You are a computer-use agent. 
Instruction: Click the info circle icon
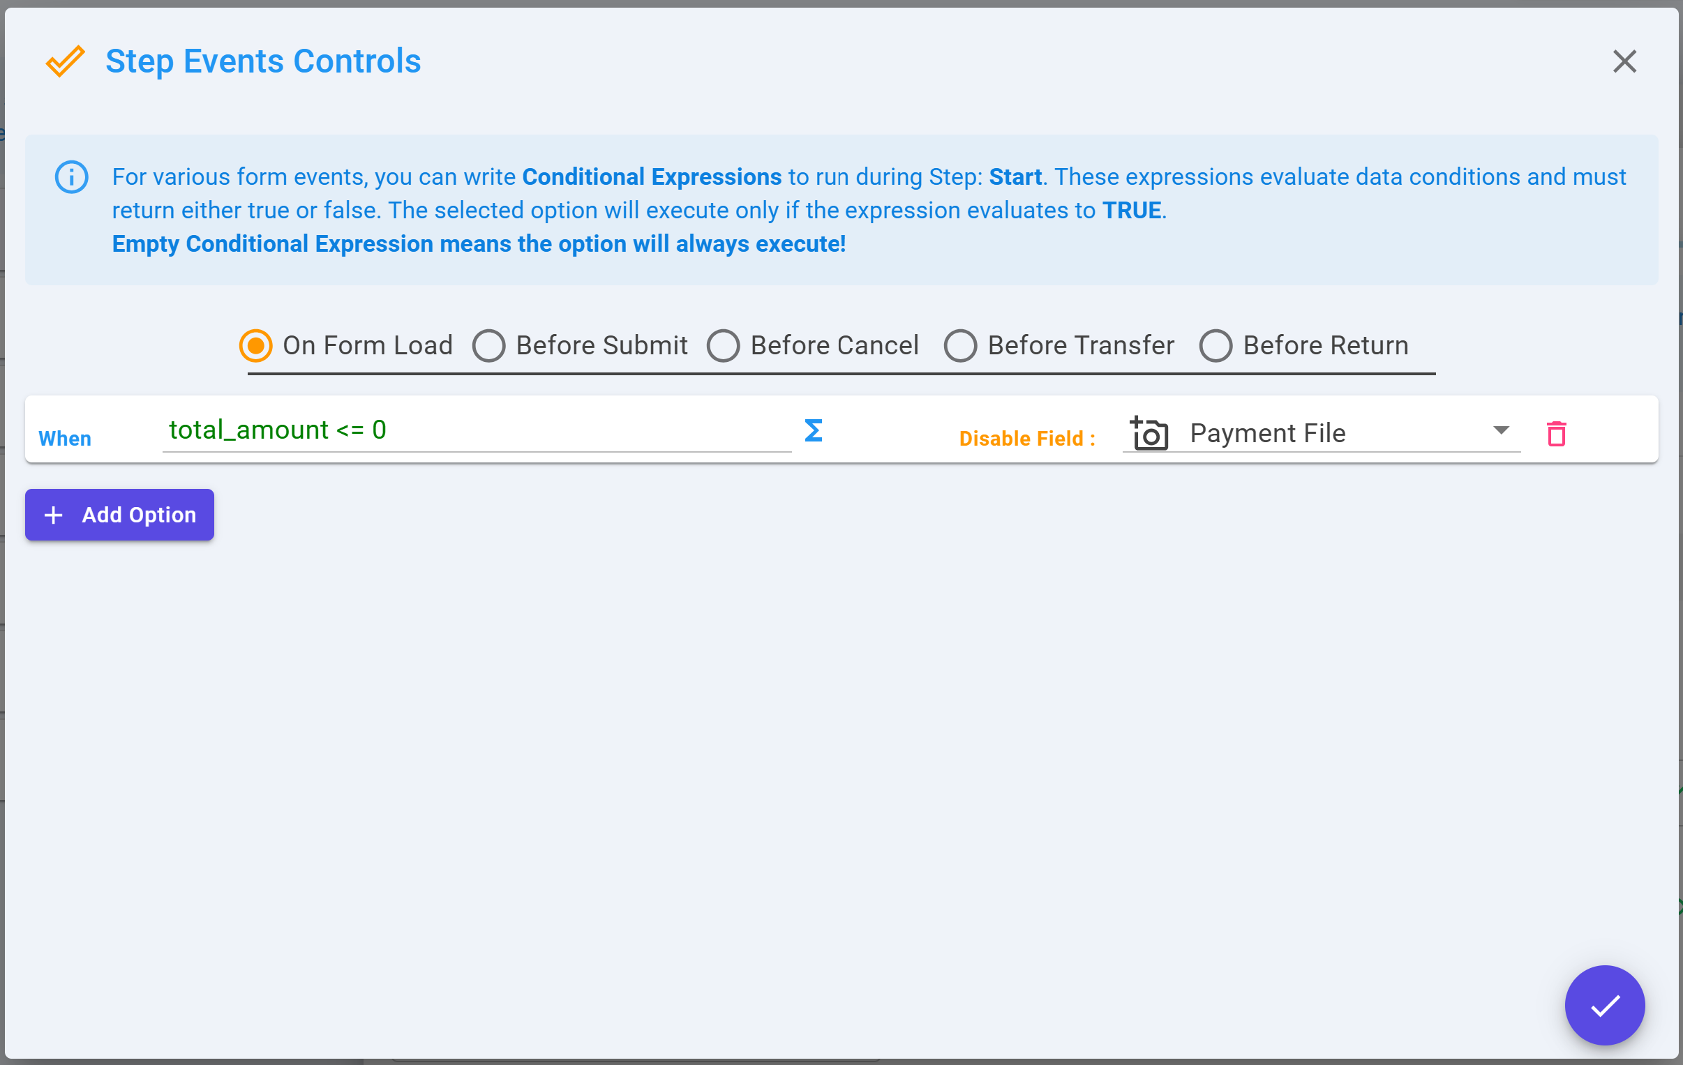click(x=71, y=176)
